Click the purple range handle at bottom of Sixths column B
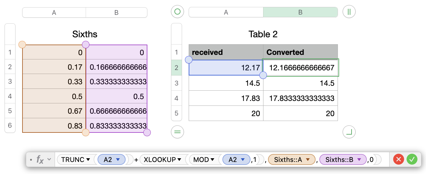The height and width of the screenshot is (174, 426). [x=147, y=132]
